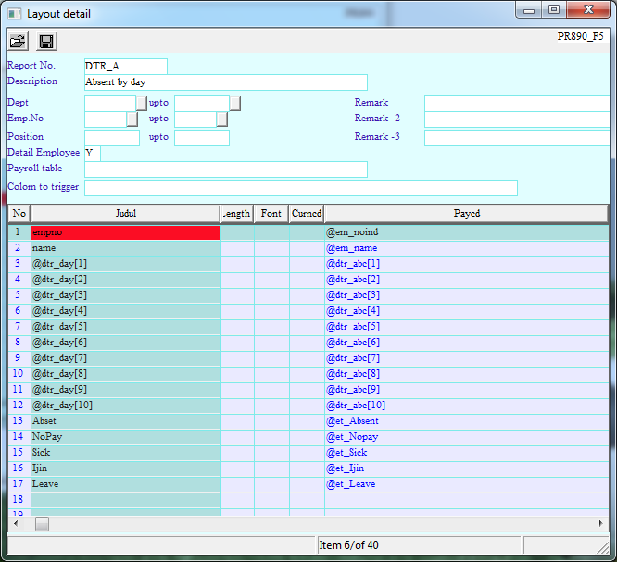Click the Paycd column header
This screenshot has width=617, height=562.
pos(466,214)
